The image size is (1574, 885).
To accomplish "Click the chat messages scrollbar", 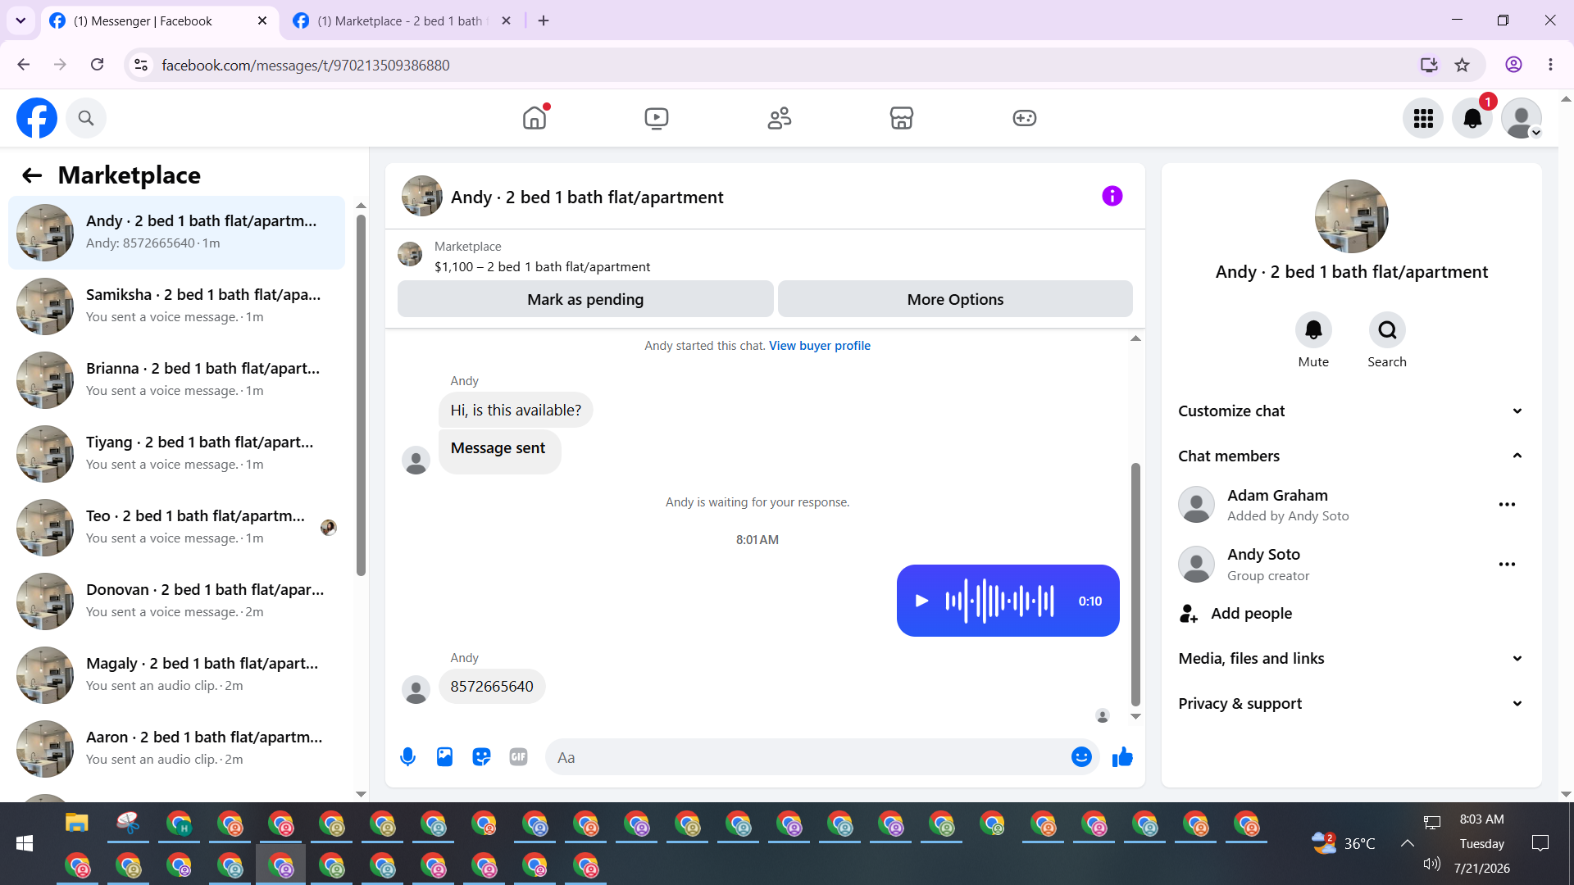I will [1135, 584].
